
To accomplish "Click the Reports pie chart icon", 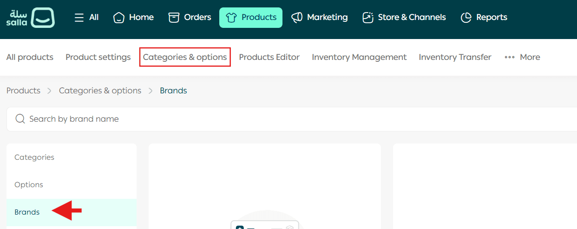I will pyautogui.click(x=466, y=18).
